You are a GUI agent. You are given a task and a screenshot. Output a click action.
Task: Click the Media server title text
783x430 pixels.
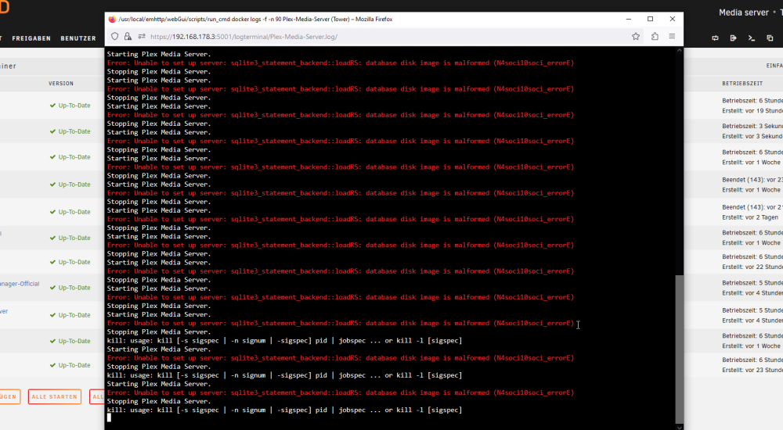point(744,13)
